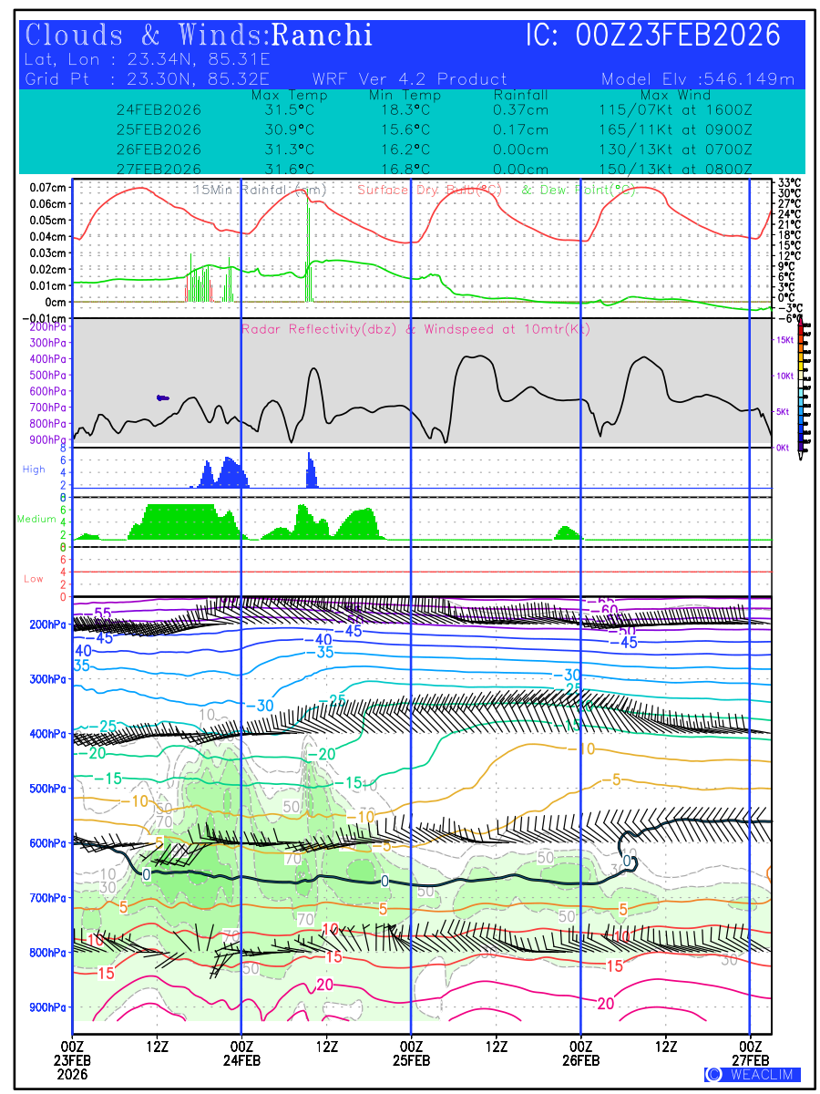Click the 'Max Wind' column header

[x=676, y=95]
